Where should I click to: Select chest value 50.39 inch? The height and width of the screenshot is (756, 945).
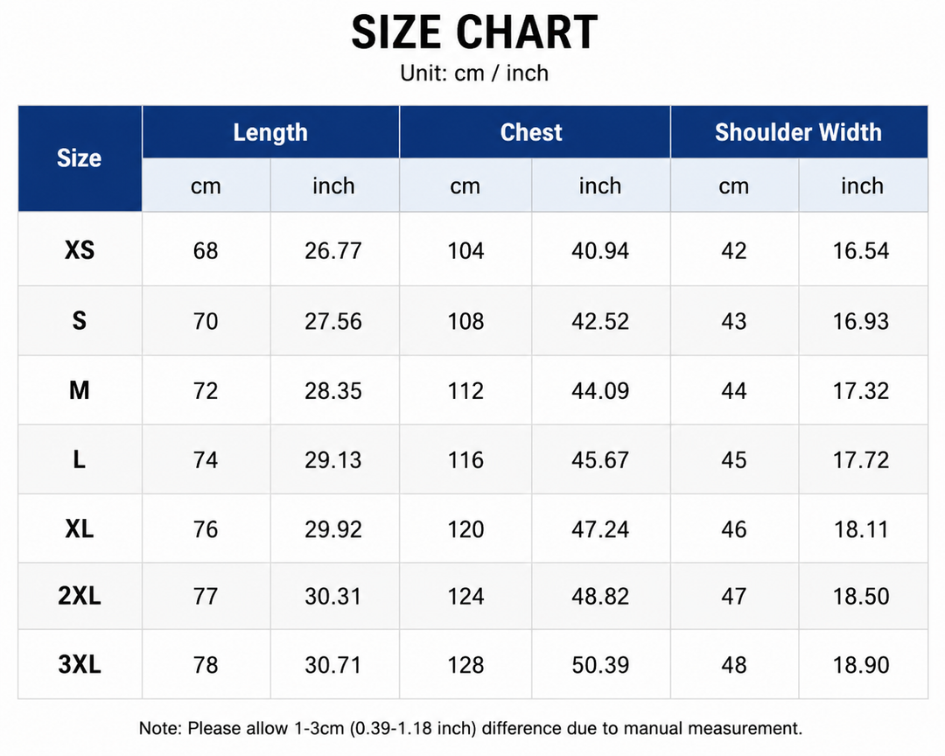tap(600, 665)
